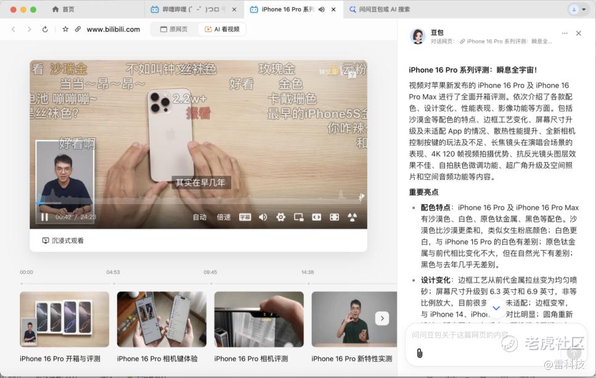
Task: Click the 配色特点 bullet label
Action: [x=435, y=208]
